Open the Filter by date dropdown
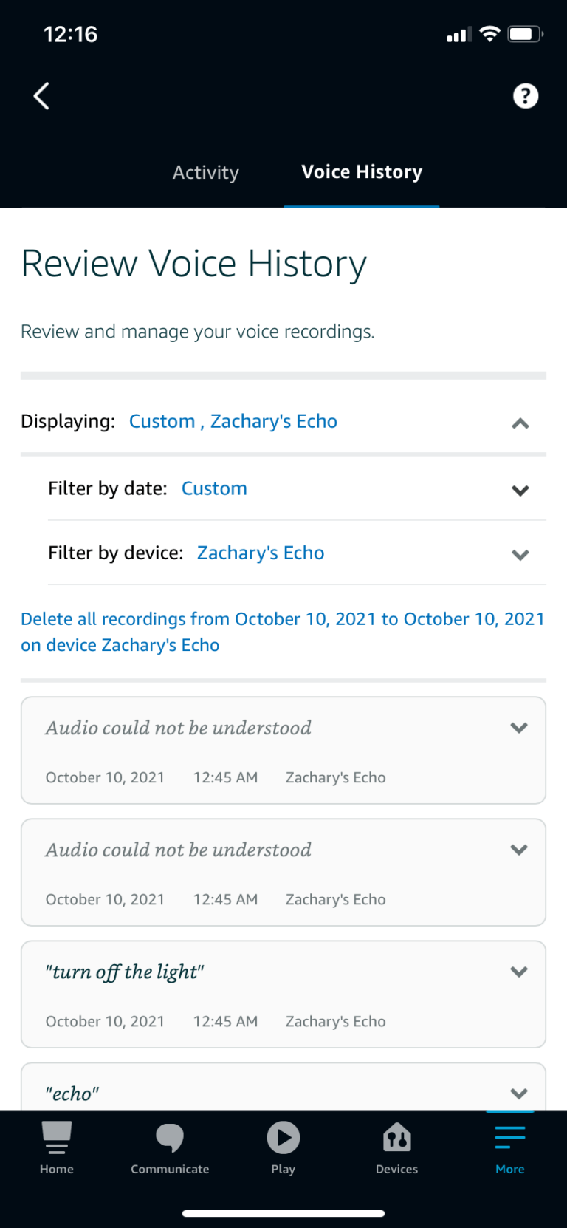The width and height of the screenshot is (567, 1228). point(520,490)
